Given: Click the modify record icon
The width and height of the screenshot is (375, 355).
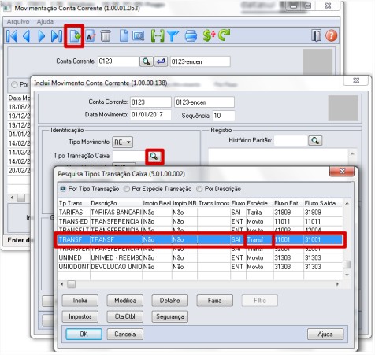Looking at the screenshot, I should click(91, 36).
